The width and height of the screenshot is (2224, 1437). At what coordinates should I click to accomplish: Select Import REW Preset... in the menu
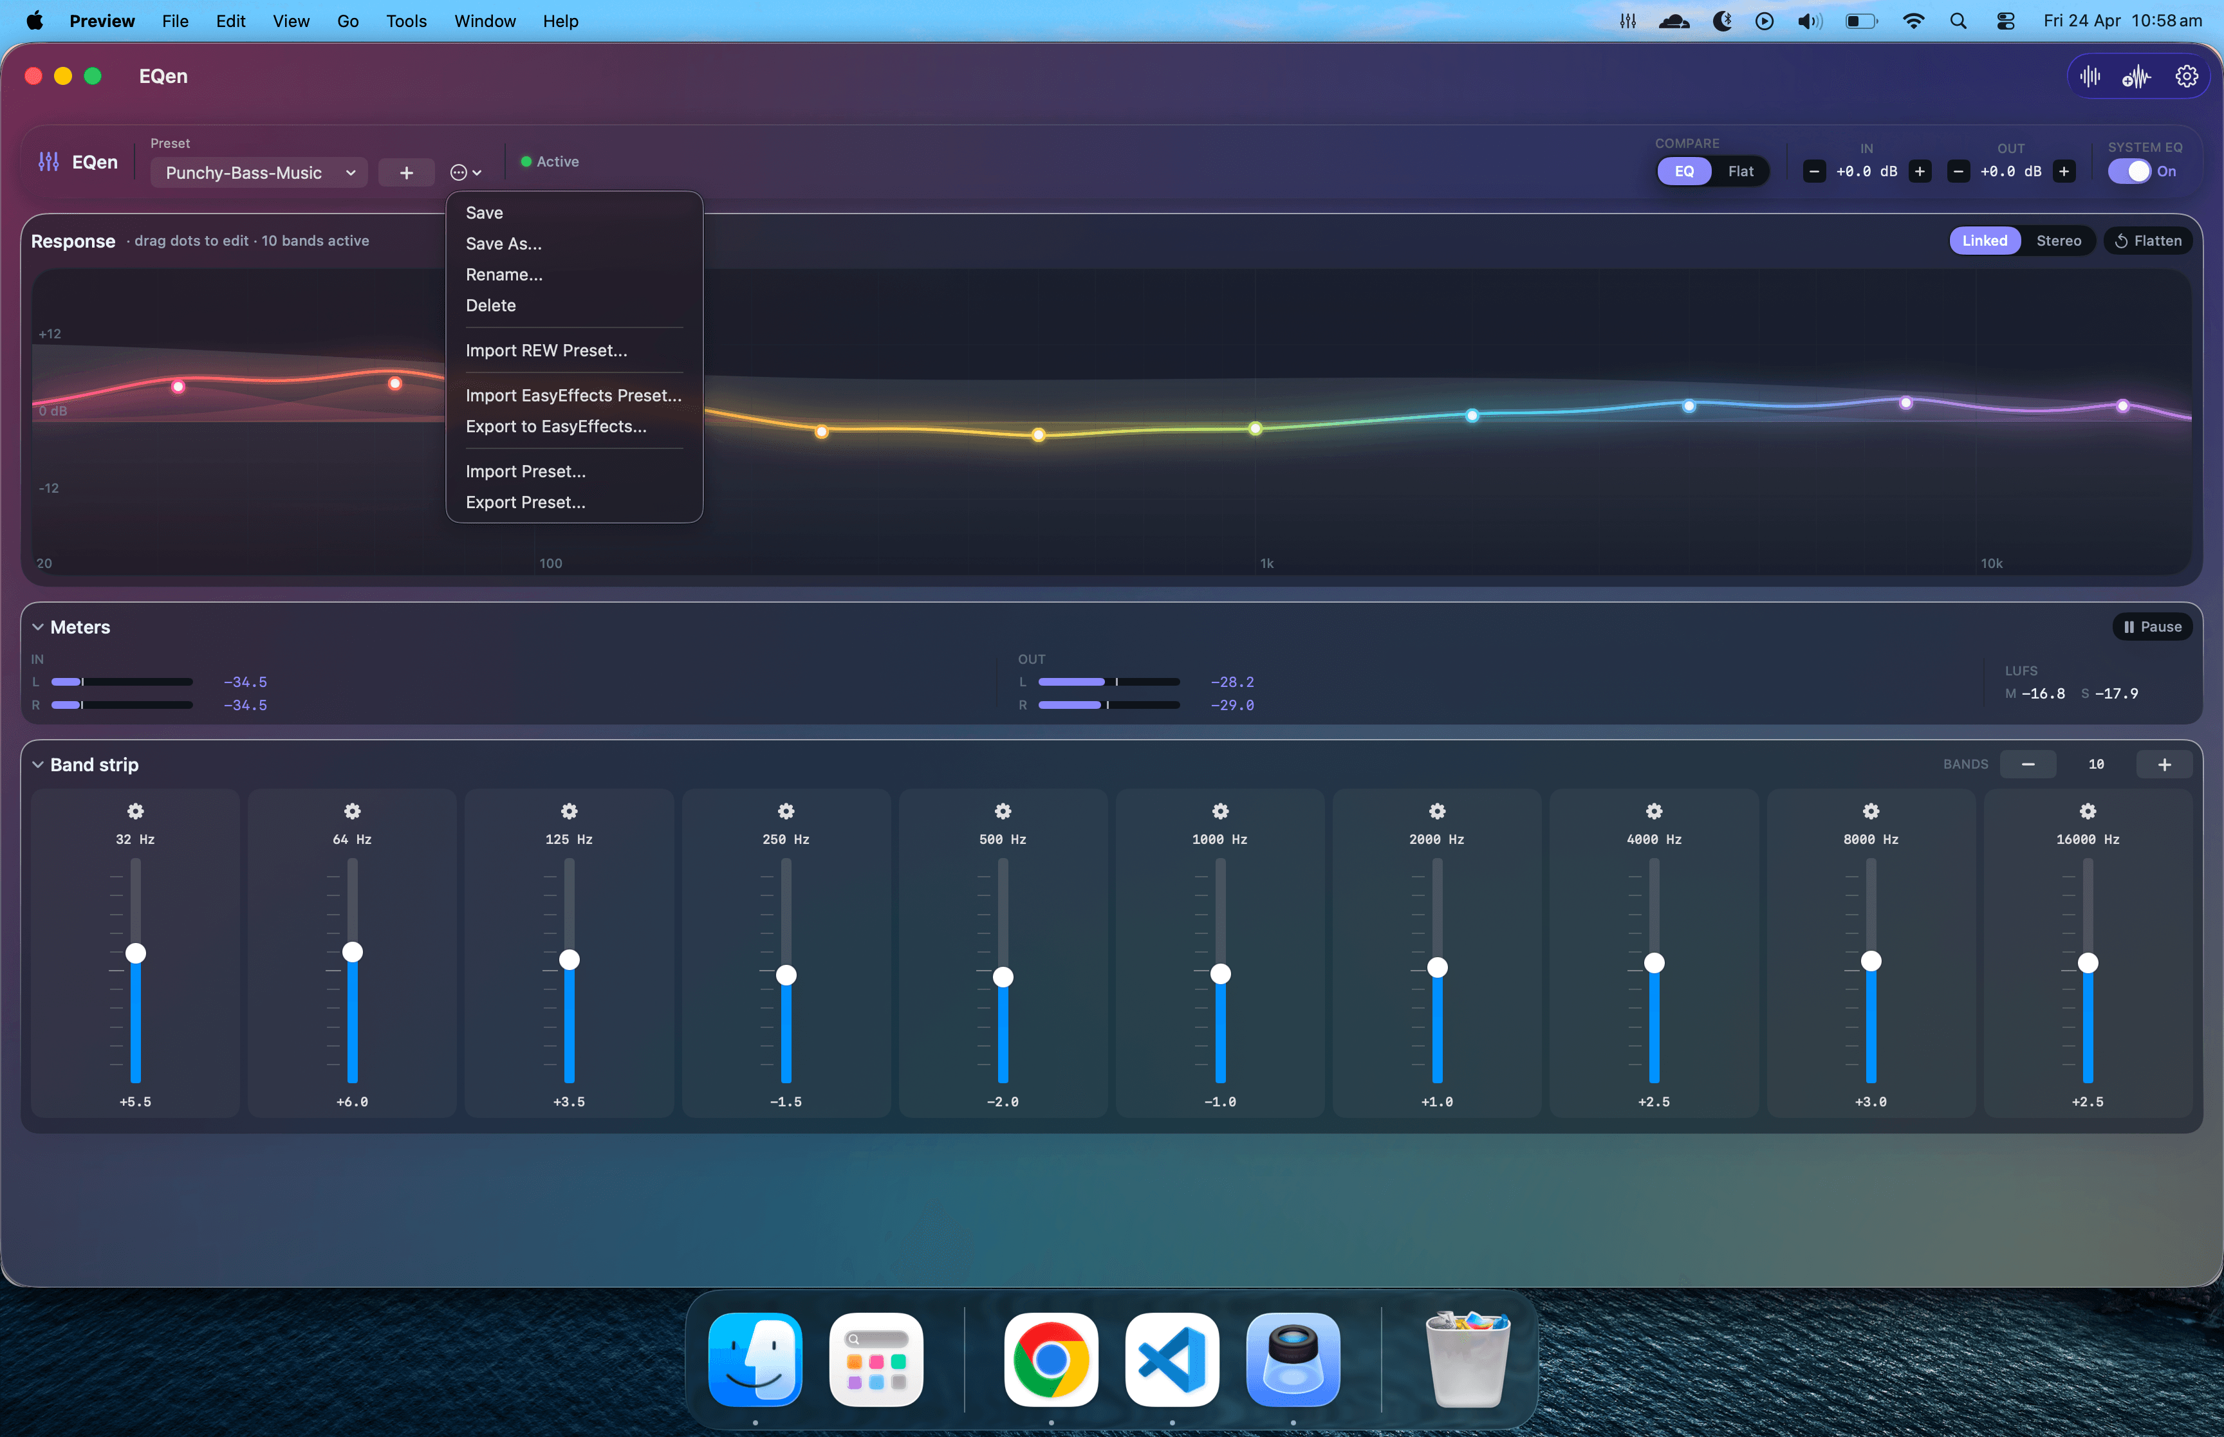546,350
